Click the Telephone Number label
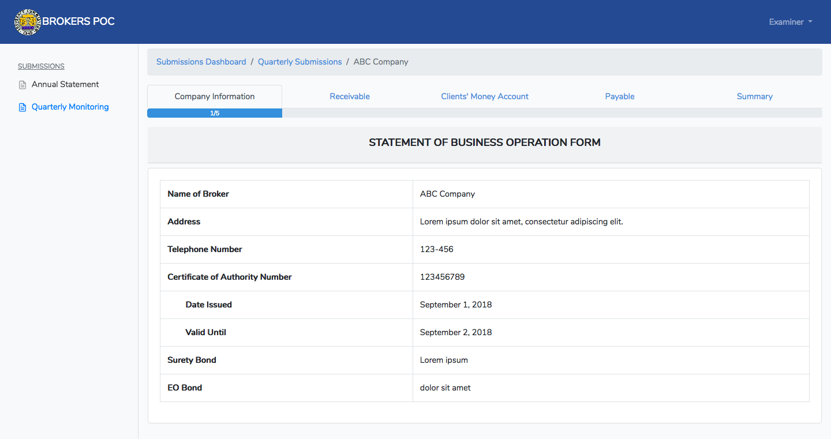Screen dimensions: 831x439 [x=205, y=249]
